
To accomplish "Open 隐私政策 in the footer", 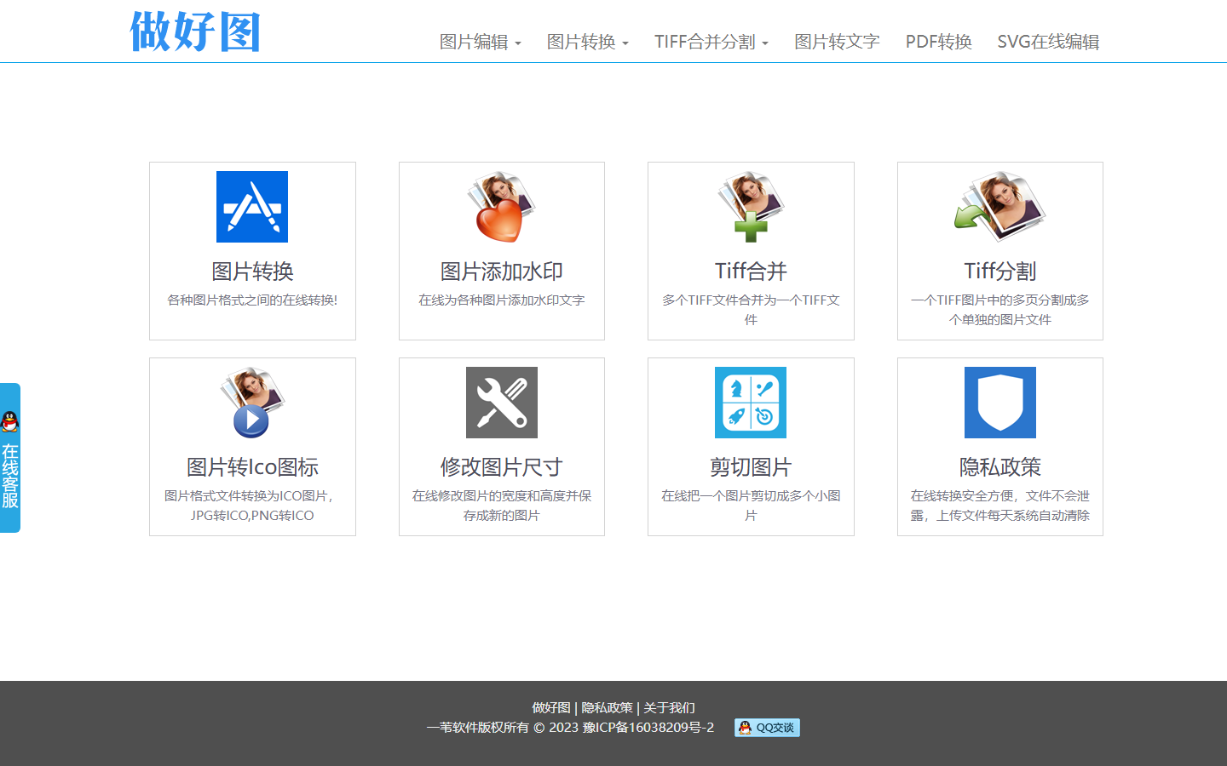I will coord(607,708).
